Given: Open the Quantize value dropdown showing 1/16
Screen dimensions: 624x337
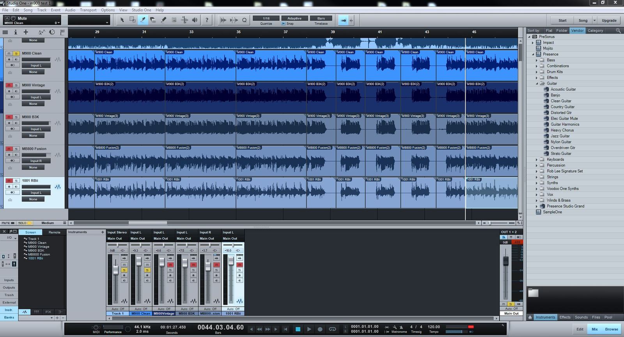Looking at the screenshot, I should (266, 18).
